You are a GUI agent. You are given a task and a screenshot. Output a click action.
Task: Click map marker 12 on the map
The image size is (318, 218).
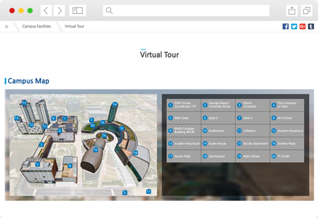[x=31, y=124]
